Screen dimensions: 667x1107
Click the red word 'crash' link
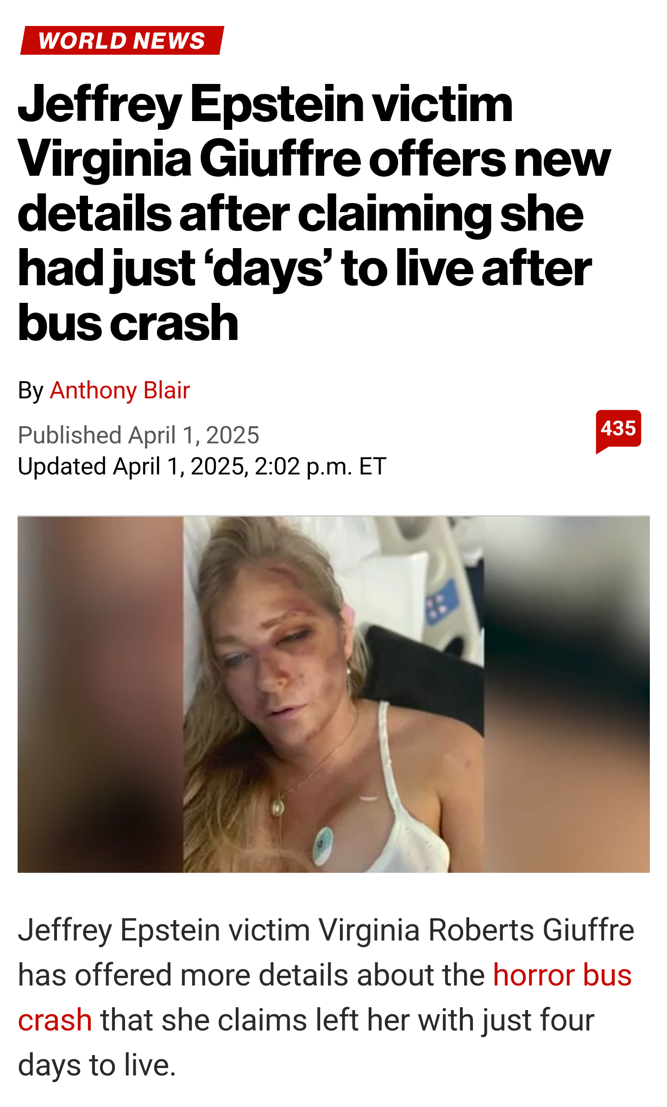point(55,1020)
